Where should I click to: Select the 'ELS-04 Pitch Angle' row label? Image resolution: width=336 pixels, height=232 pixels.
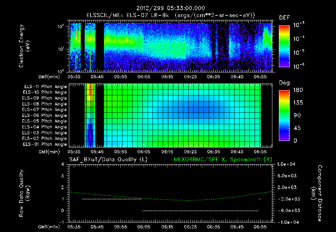[45, 127]
